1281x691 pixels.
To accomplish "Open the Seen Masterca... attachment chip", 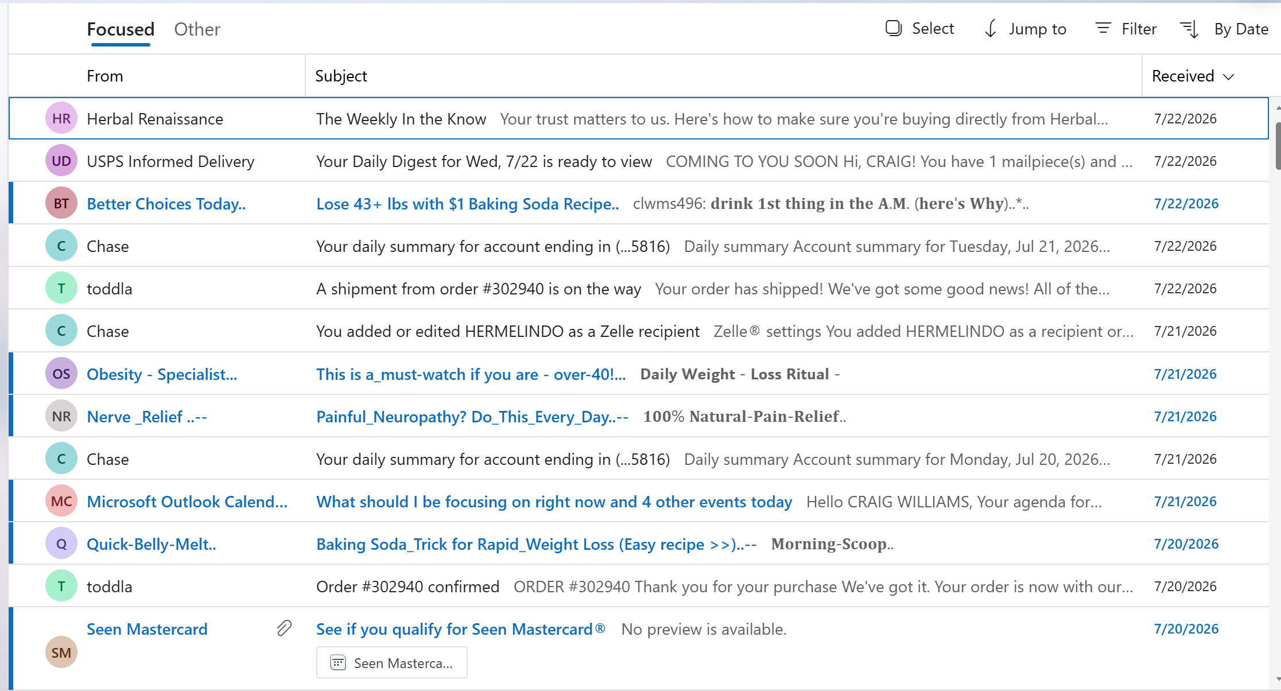I will point(392,663).
